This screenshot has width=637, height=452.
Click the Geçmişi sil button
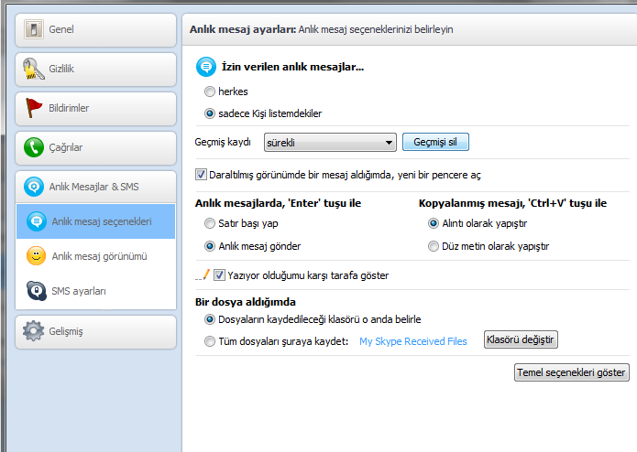coord(435,142)
